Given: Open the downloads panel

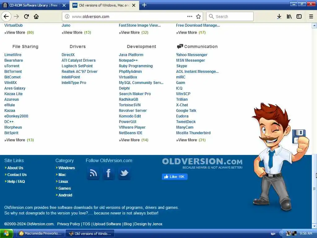Looking at the screenshot, I should point(279,16).
